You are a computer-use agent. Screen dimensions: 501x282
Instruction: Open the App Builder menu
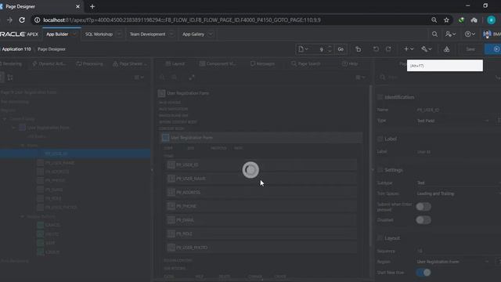point(57,34)
